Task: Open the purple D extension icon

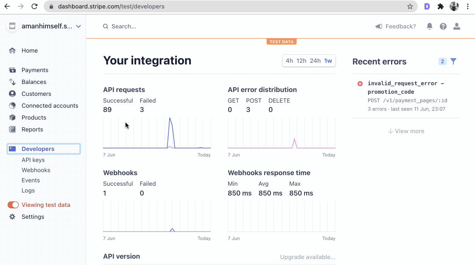Action: click(427, 6)
